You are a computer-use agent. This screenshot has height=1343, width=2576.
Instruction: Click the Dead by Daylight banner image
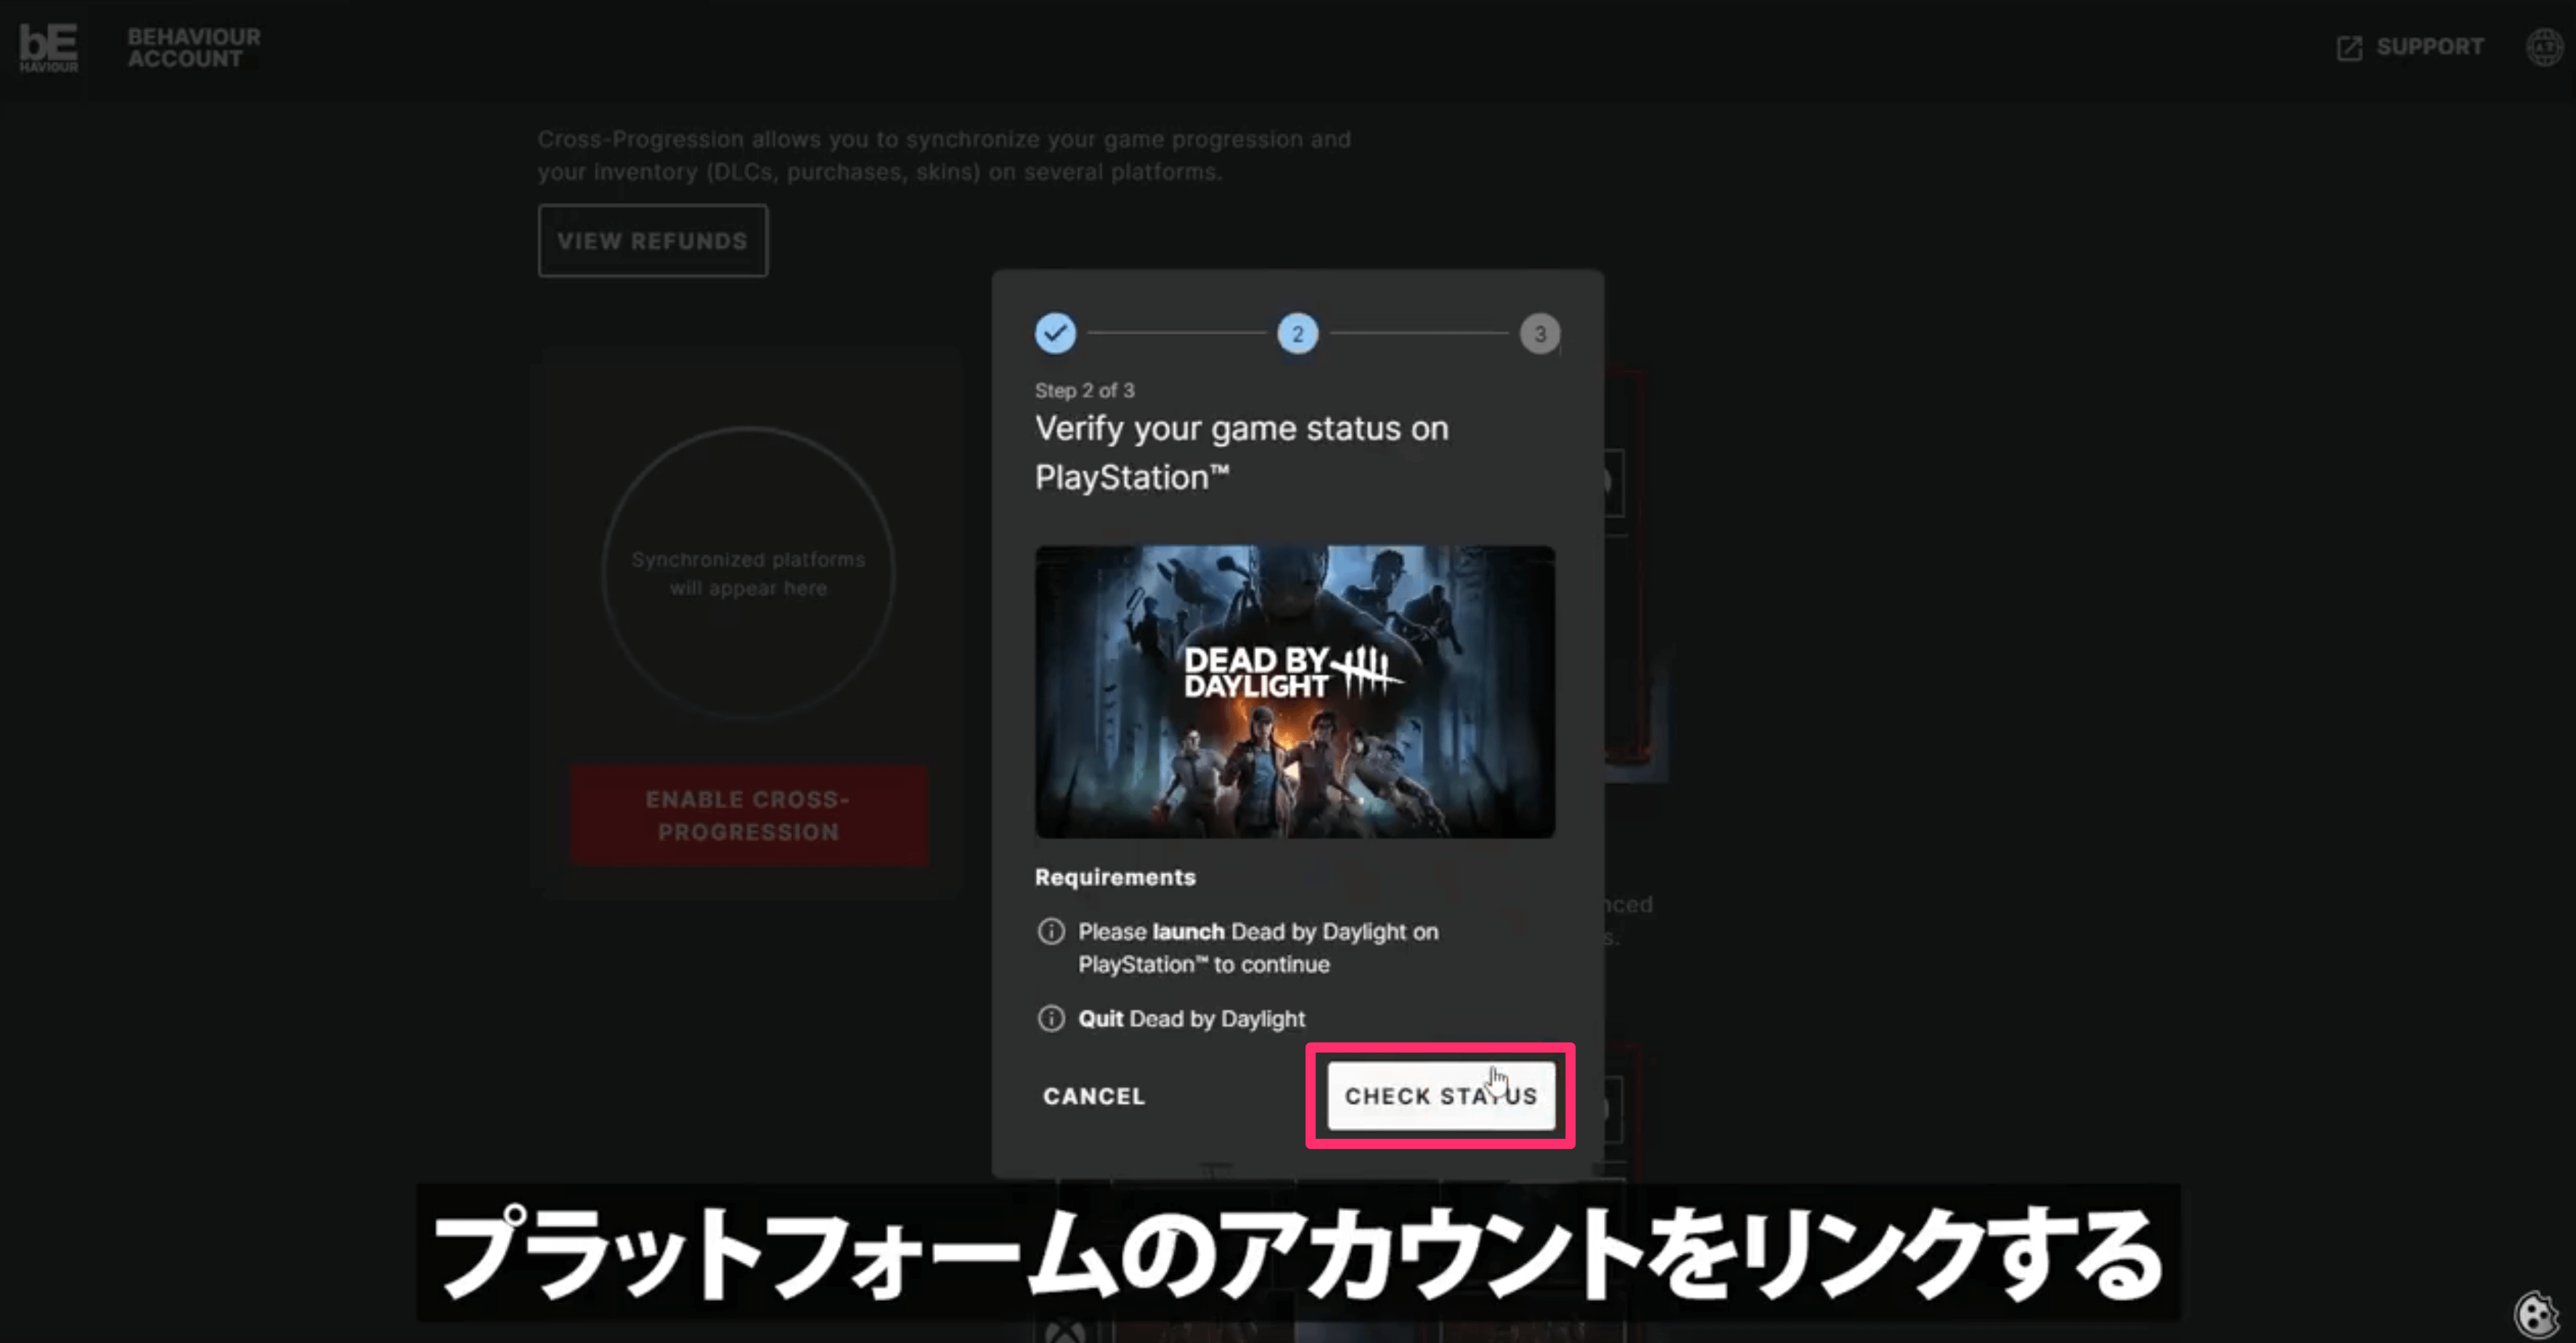point(1295,691)
